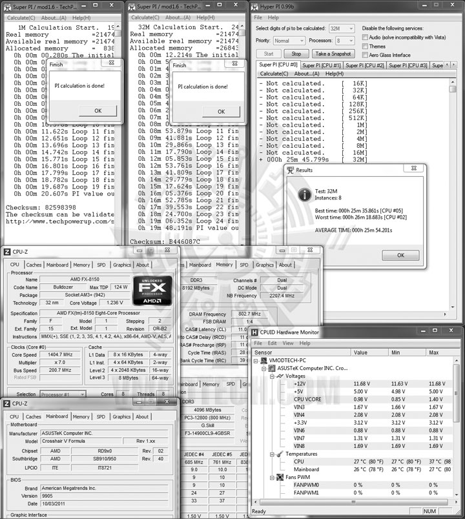This screenshot has width=465, height=519.
Task: Open Hyper PI File menu
Action: tap(258, 17)
